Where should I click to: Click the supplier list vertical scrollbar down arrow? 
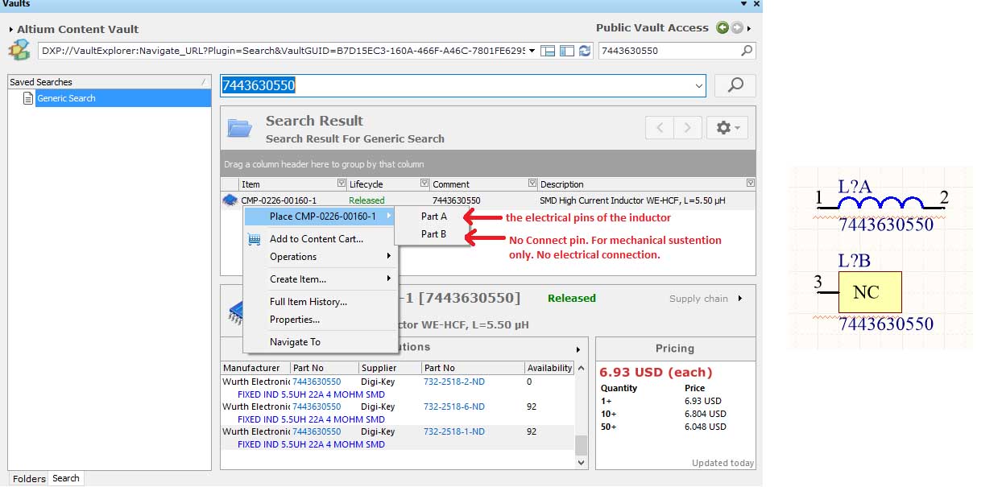[x=581, y=462]
